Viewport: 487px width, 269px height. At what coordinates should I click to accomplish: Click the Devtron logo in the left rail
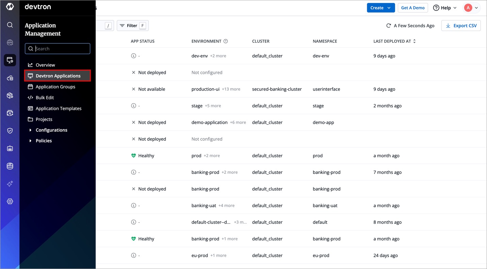pos(10,7)
